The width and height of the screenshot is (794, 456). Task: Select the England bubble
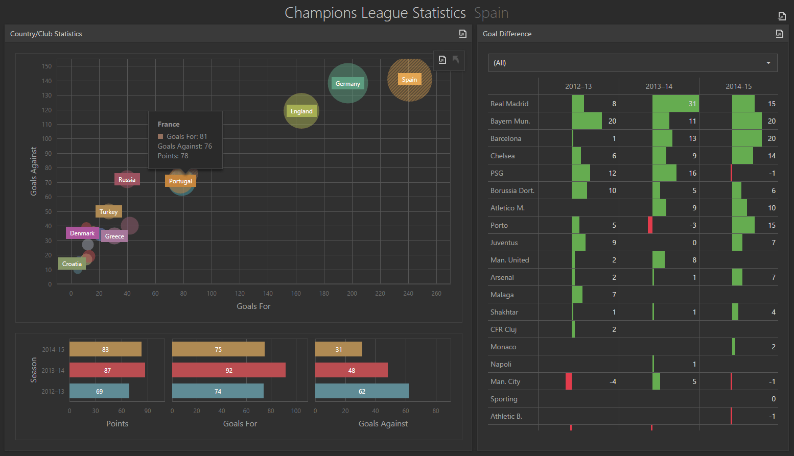click(x=301, y=111)
